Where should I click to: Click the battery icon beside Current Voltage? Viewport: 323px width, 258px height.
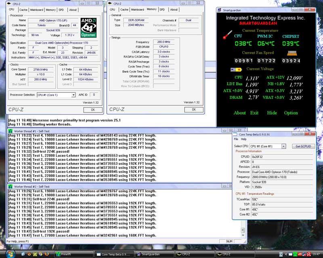point(236,70)
